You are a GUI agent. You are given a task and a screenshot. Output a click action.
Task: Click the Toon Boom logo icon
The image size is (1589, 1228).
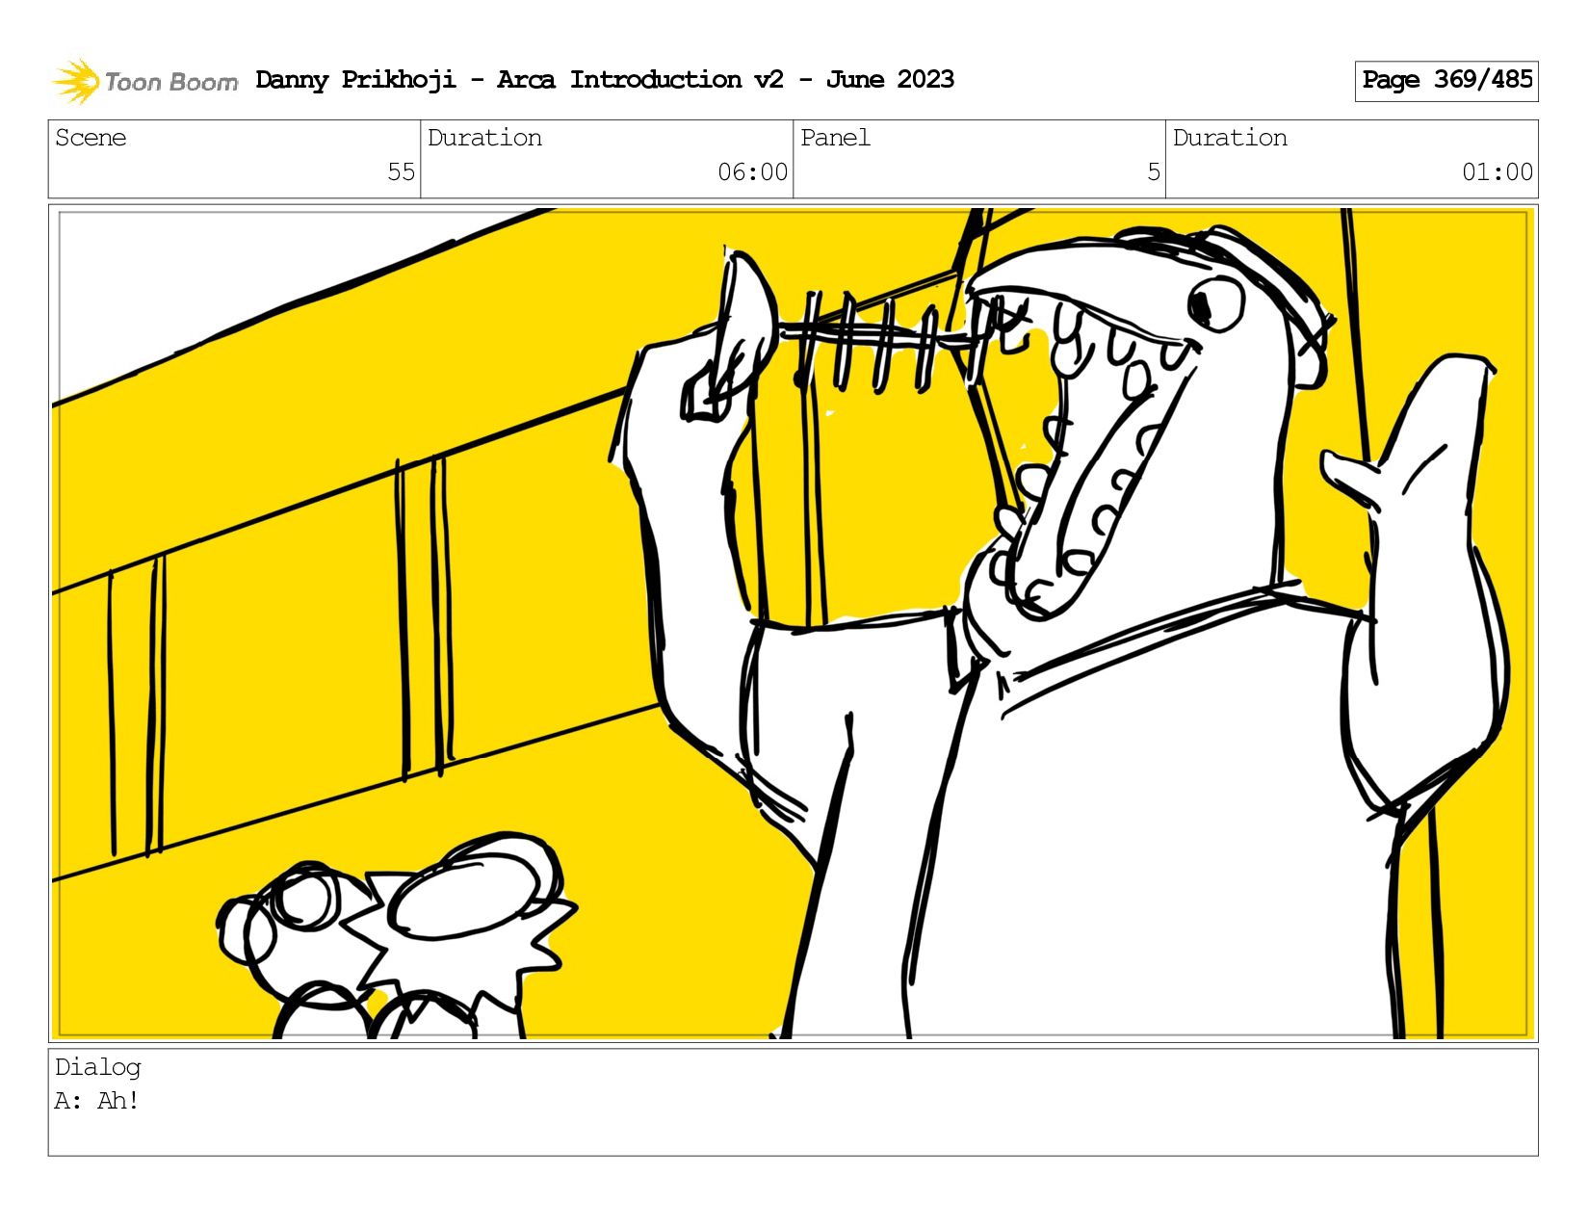[x=75, y=81]
